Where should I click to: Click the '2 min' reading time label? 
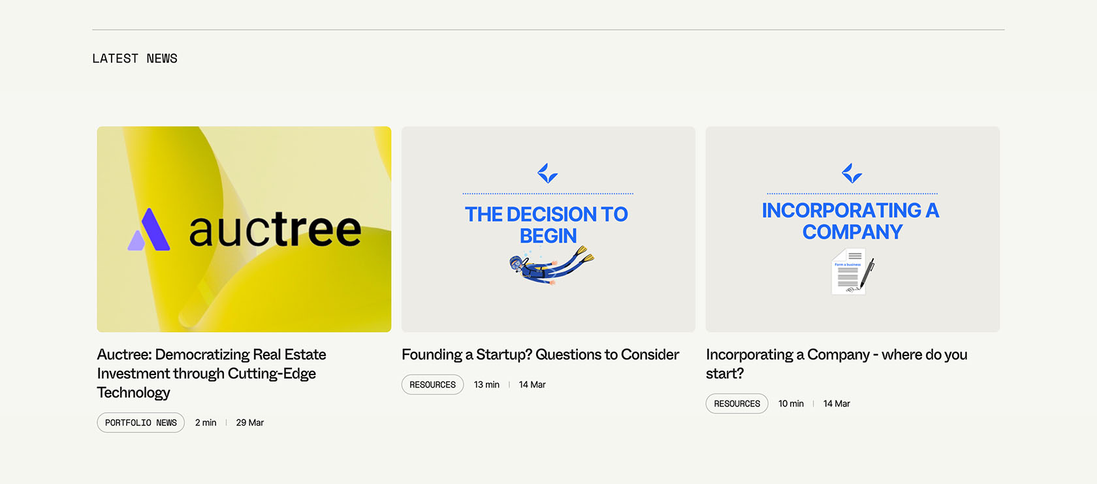(206, 423)
